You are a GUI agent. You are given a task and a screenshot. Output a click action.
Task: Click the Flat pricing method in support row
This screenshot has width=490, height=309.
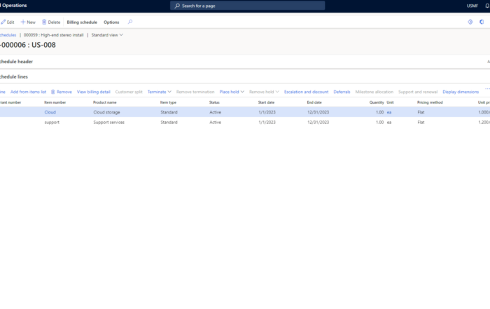pos(421,123)
